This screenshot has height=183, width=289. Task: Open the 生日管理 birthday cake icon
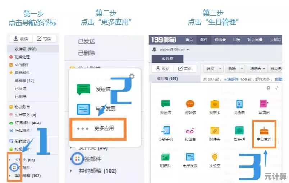coord(264,130)
